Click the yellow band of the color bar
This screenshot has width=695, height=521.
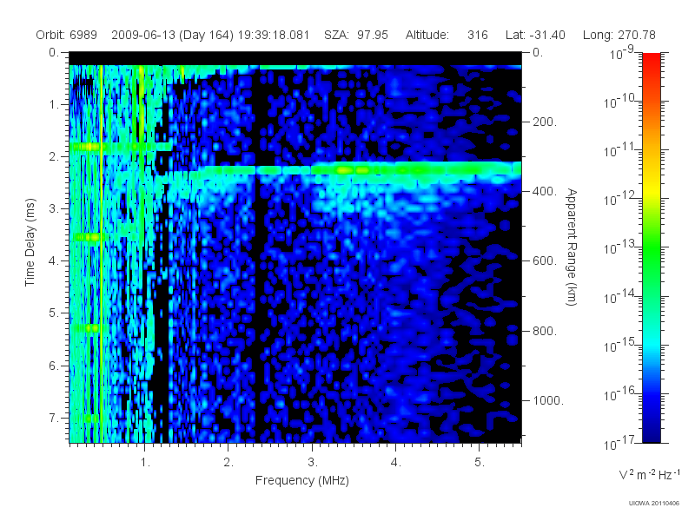tap(651, 189)
